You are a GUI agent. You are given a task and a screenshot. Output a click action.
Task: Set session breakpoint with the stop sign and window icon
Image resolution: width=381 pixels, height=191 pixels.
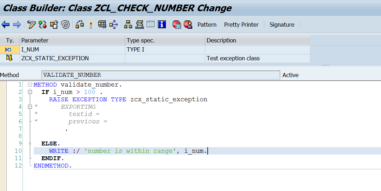point(177,25)
